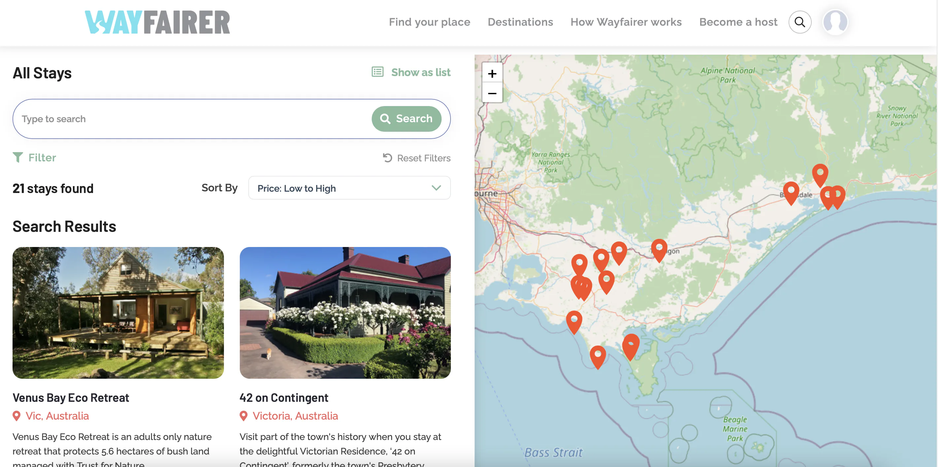Click the southernmost coastal map pin
The image size is (938, 467).
[598, 357]
